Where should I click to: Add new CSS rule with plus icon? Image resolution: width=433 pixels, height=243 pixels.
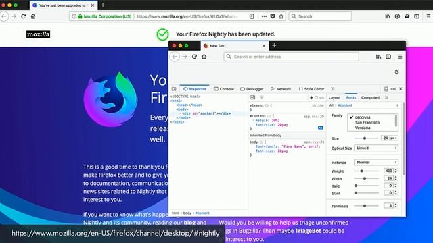[311, 97]
